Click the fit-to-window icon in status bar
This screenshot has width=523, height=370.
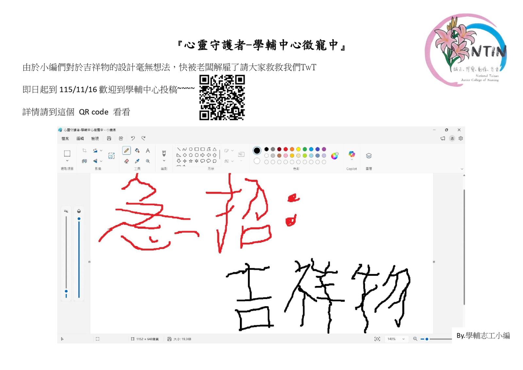tap(377, 339)
